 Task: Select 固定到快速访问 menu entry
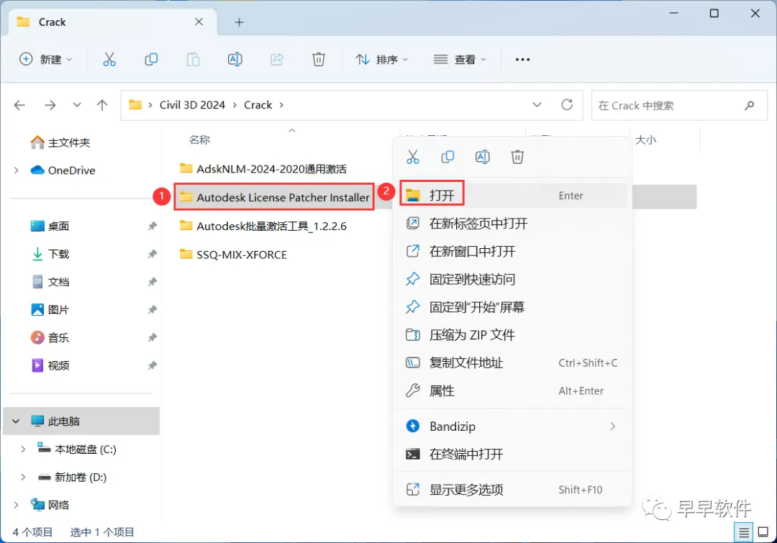point(513,280)
